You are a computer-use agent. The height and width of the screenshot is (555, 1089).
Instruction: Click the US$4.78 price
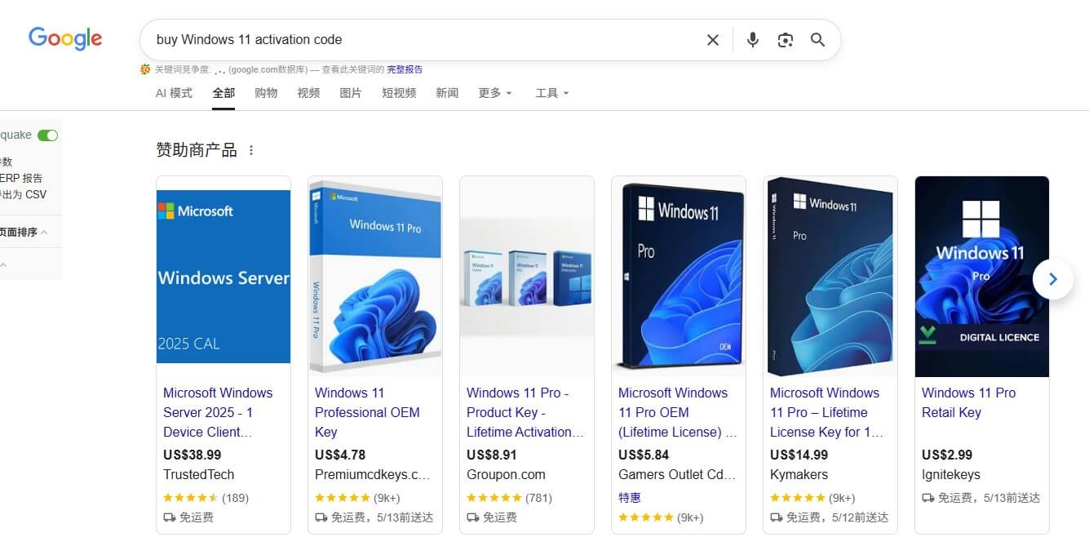coord(340,455)
